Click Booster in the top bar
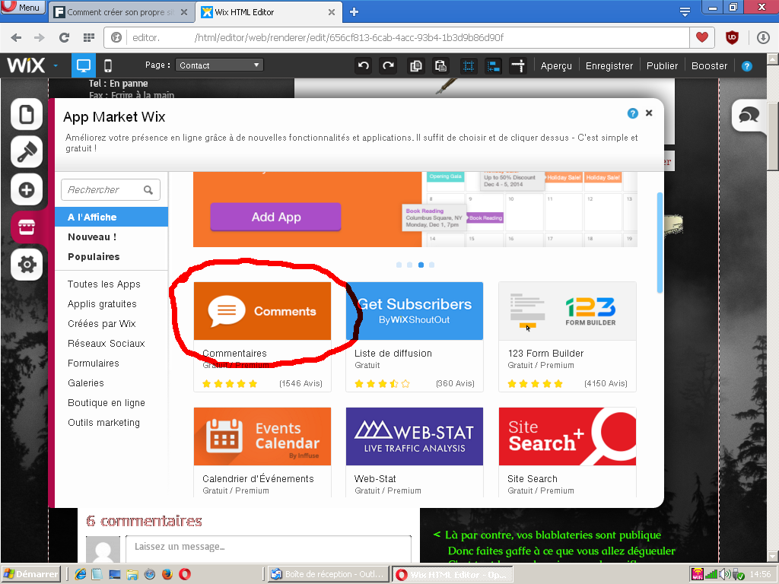 [x=709, y=65]
